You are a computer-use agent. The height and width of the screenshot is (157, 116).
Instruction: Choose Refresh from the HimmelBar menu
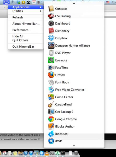click(26, 17)
